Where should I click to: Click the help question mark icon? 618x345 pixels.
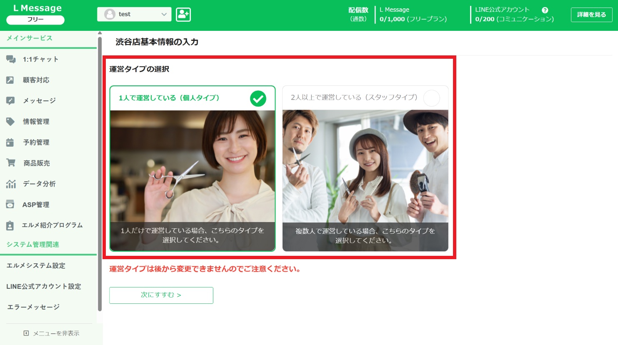[x=545, y=10]
